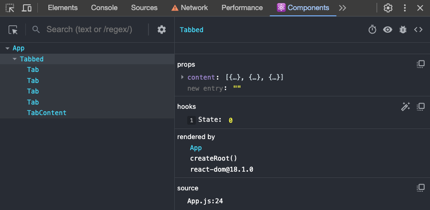
Task: Select TabContent in component tree
Action: (46, 113)
